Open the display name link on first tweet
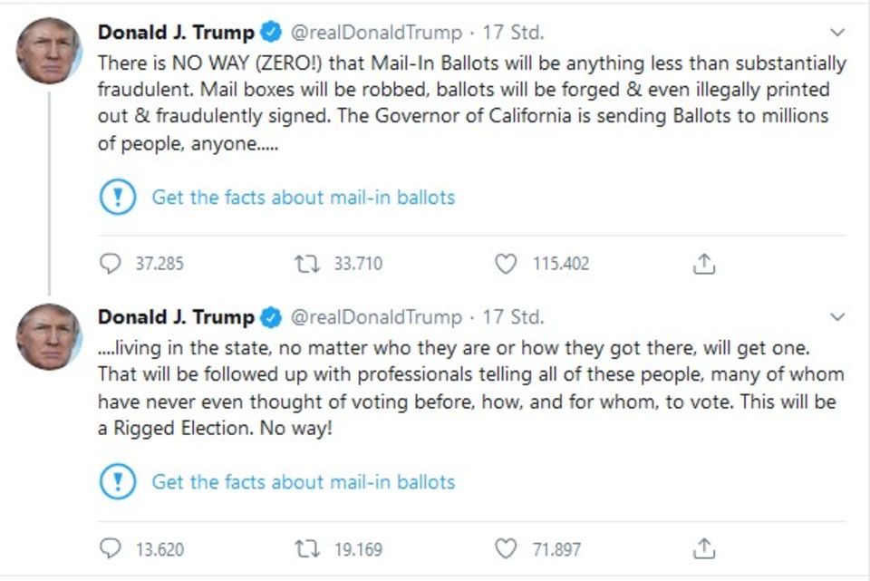This screenshot has height=581, width=870. click(x=176, y=33)
